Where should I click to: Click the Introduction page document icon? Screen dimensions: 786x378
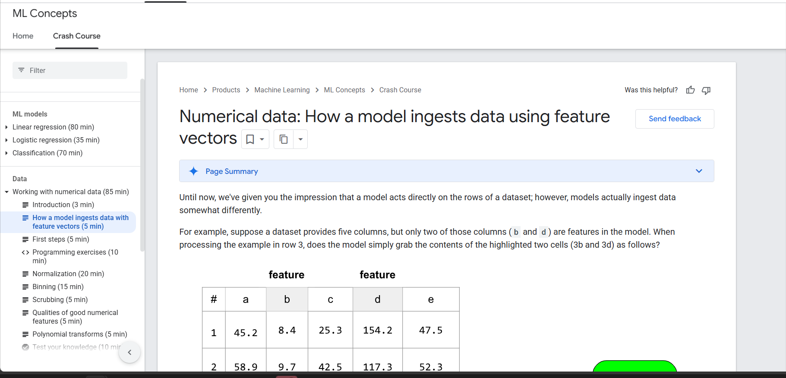(x=25, y=205)
